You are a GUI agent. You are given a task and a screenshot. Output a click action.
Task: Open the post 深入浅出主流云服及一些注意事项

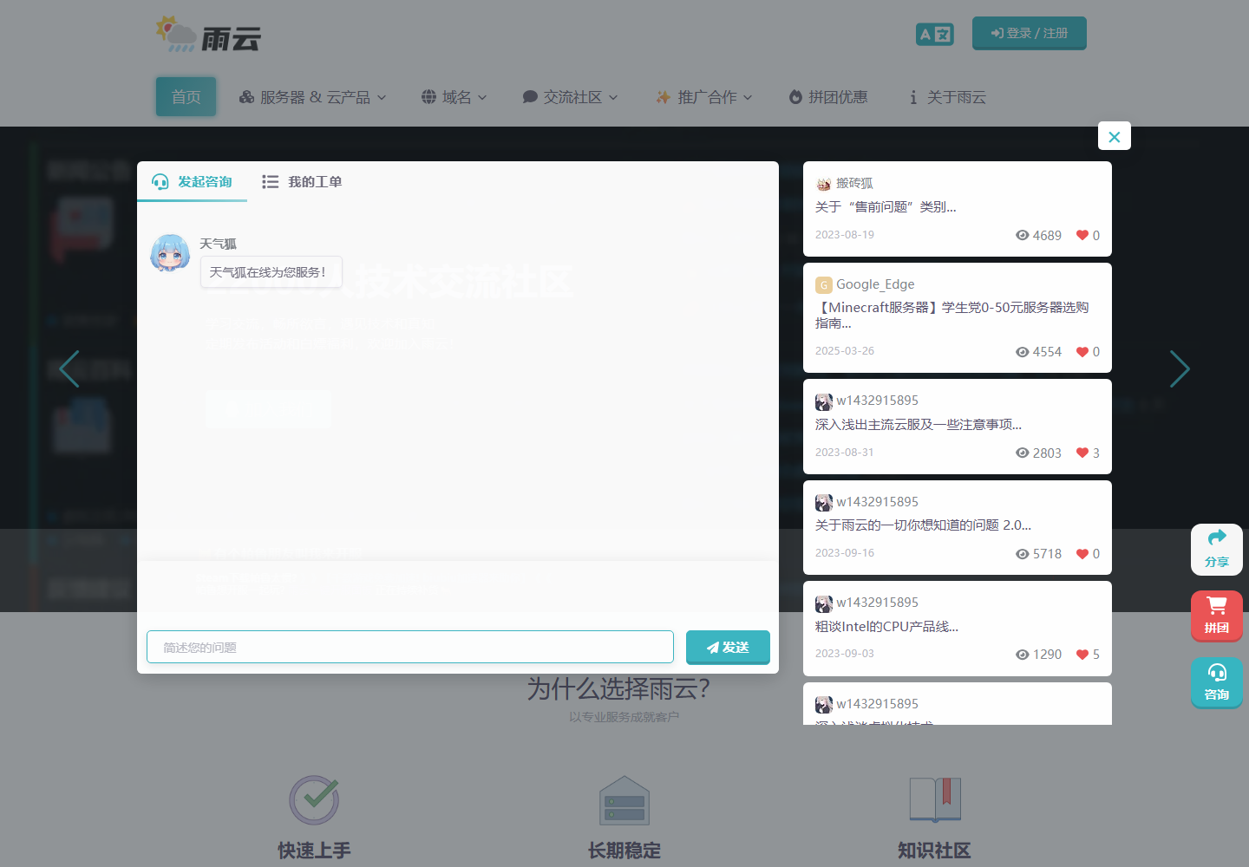919,424
